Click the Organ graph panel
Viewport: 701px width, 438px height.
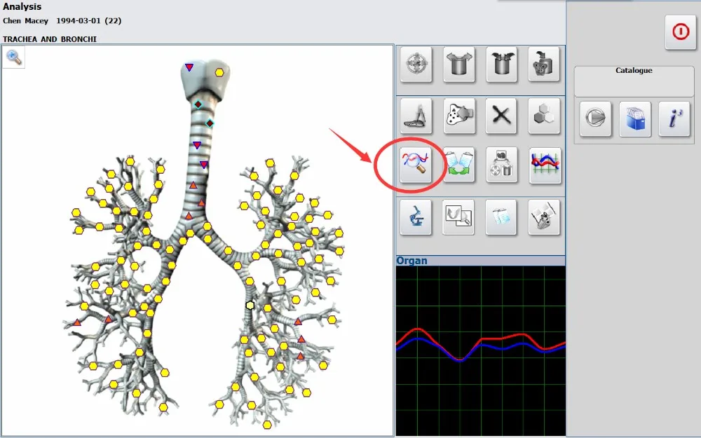(481, 351)
